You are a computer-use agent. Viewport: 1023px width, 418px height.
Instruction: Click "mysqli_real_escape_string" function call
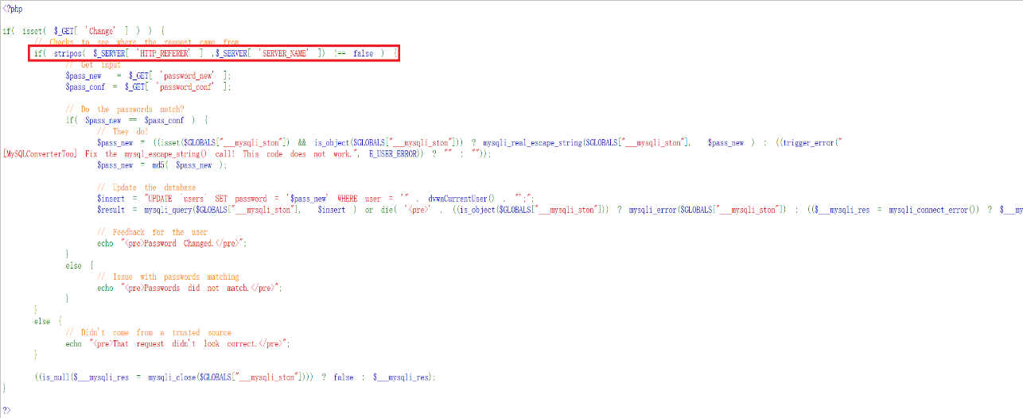point(533,142)
